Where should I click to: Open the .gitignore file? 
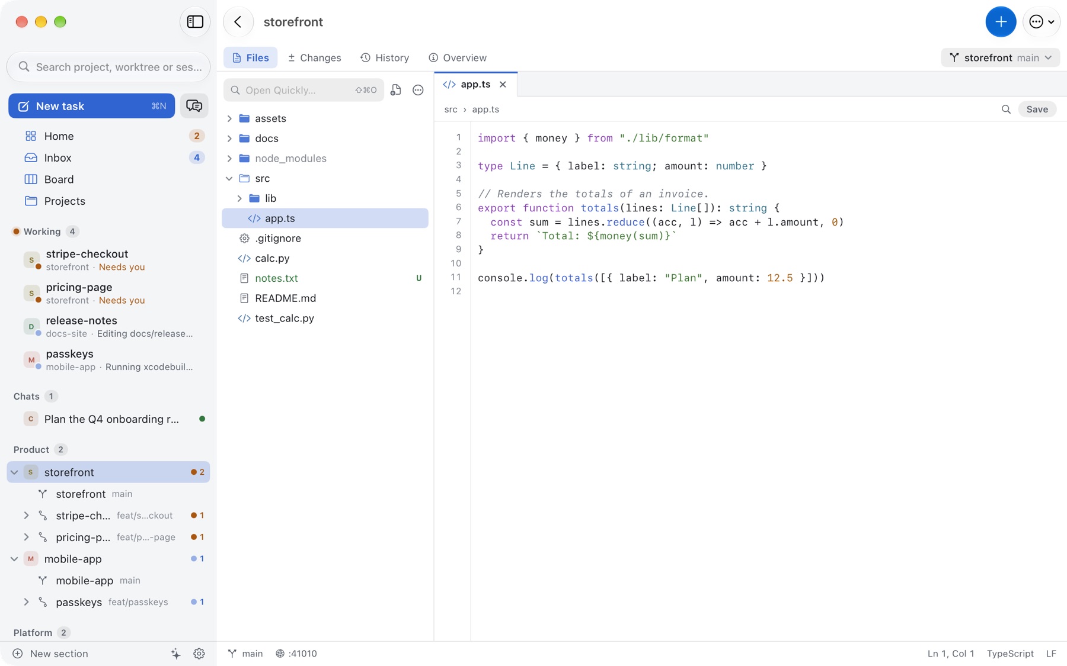click(325, 239)
